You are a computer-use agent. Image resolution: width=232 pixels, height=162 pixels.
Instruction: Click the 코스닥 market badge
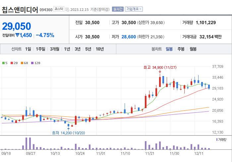pyautogui.click(x=59, y=9)
